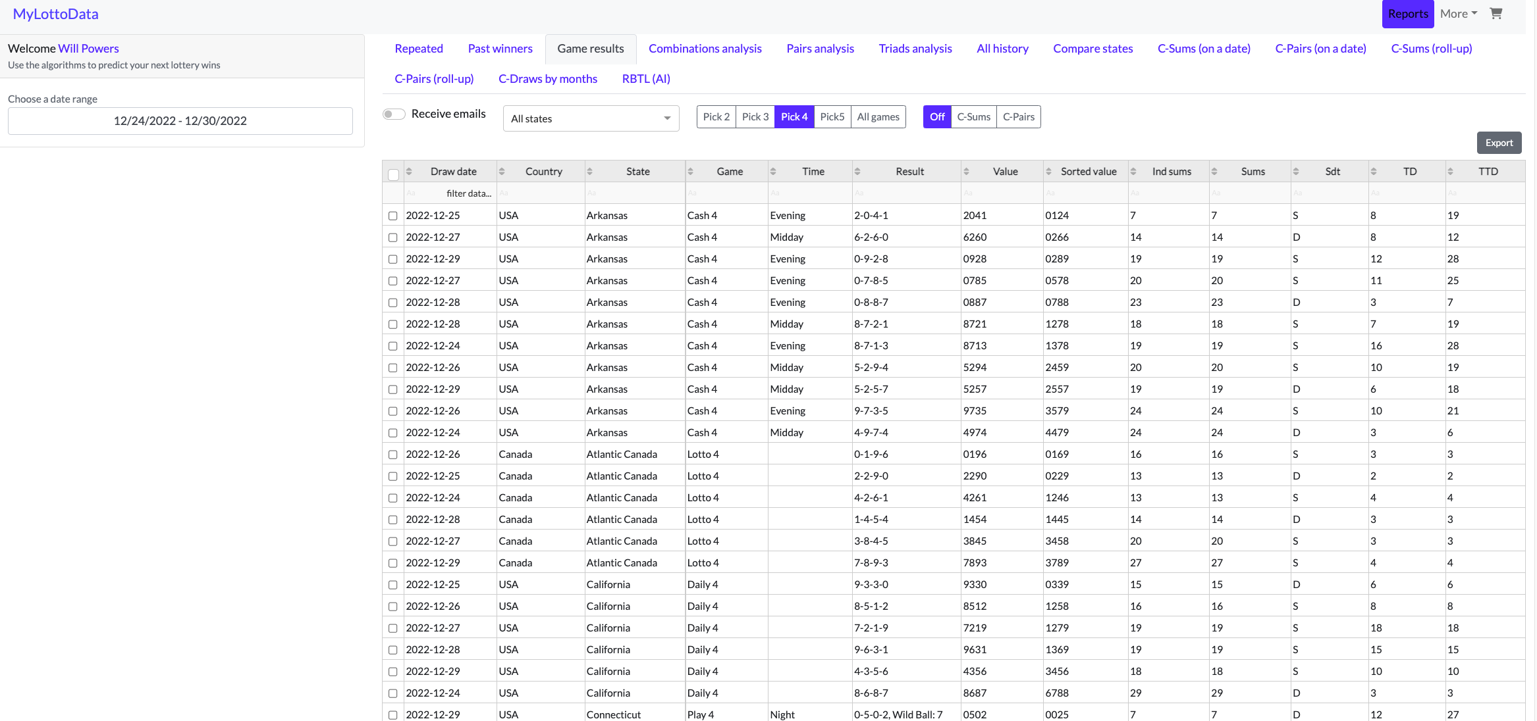The width and height of the screenshot is (1537, 721).
Task: Select the All games filter
Action: click(878, 117)
